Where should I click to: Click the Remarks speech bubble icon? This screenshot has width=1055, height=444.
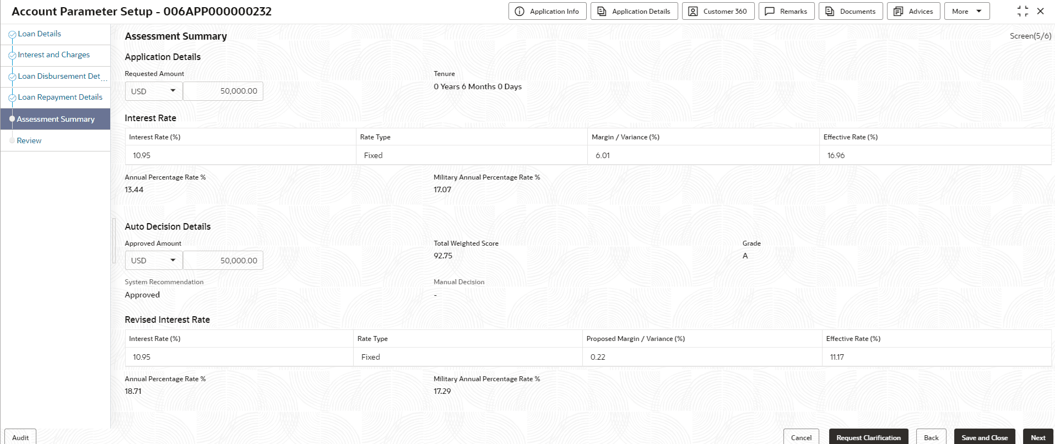[x=770, y=12]
